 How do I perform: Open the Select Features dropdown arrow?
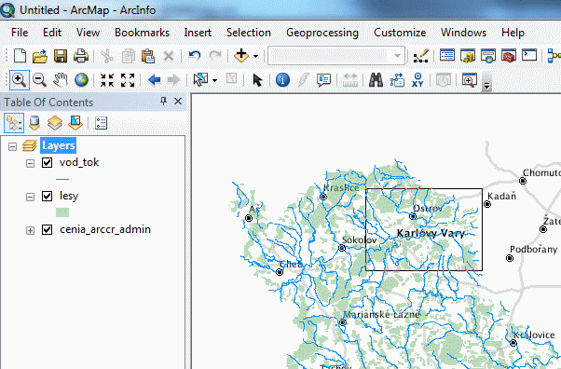[214, 80]
